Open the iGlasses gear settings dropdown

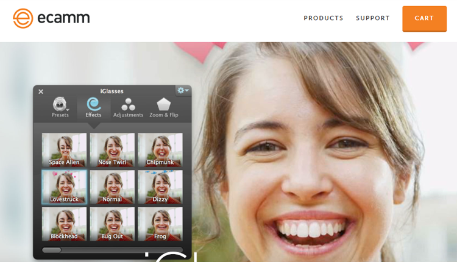click(x=183, y=90)
